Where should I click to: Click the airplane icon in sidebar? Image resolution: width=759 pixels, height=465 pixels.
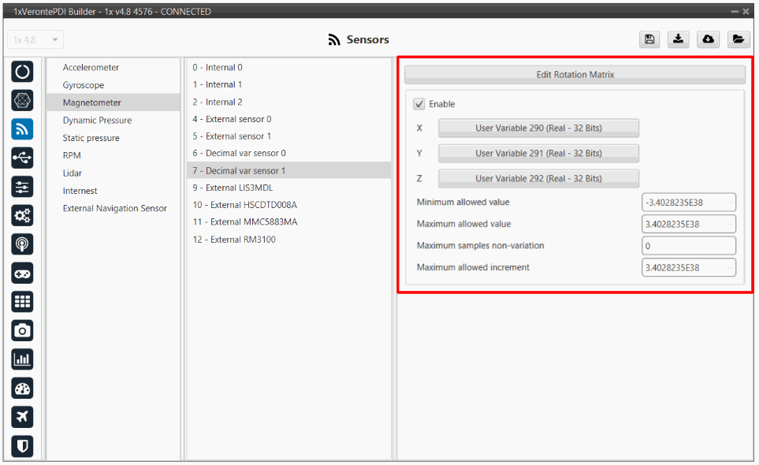coord(22,417)
